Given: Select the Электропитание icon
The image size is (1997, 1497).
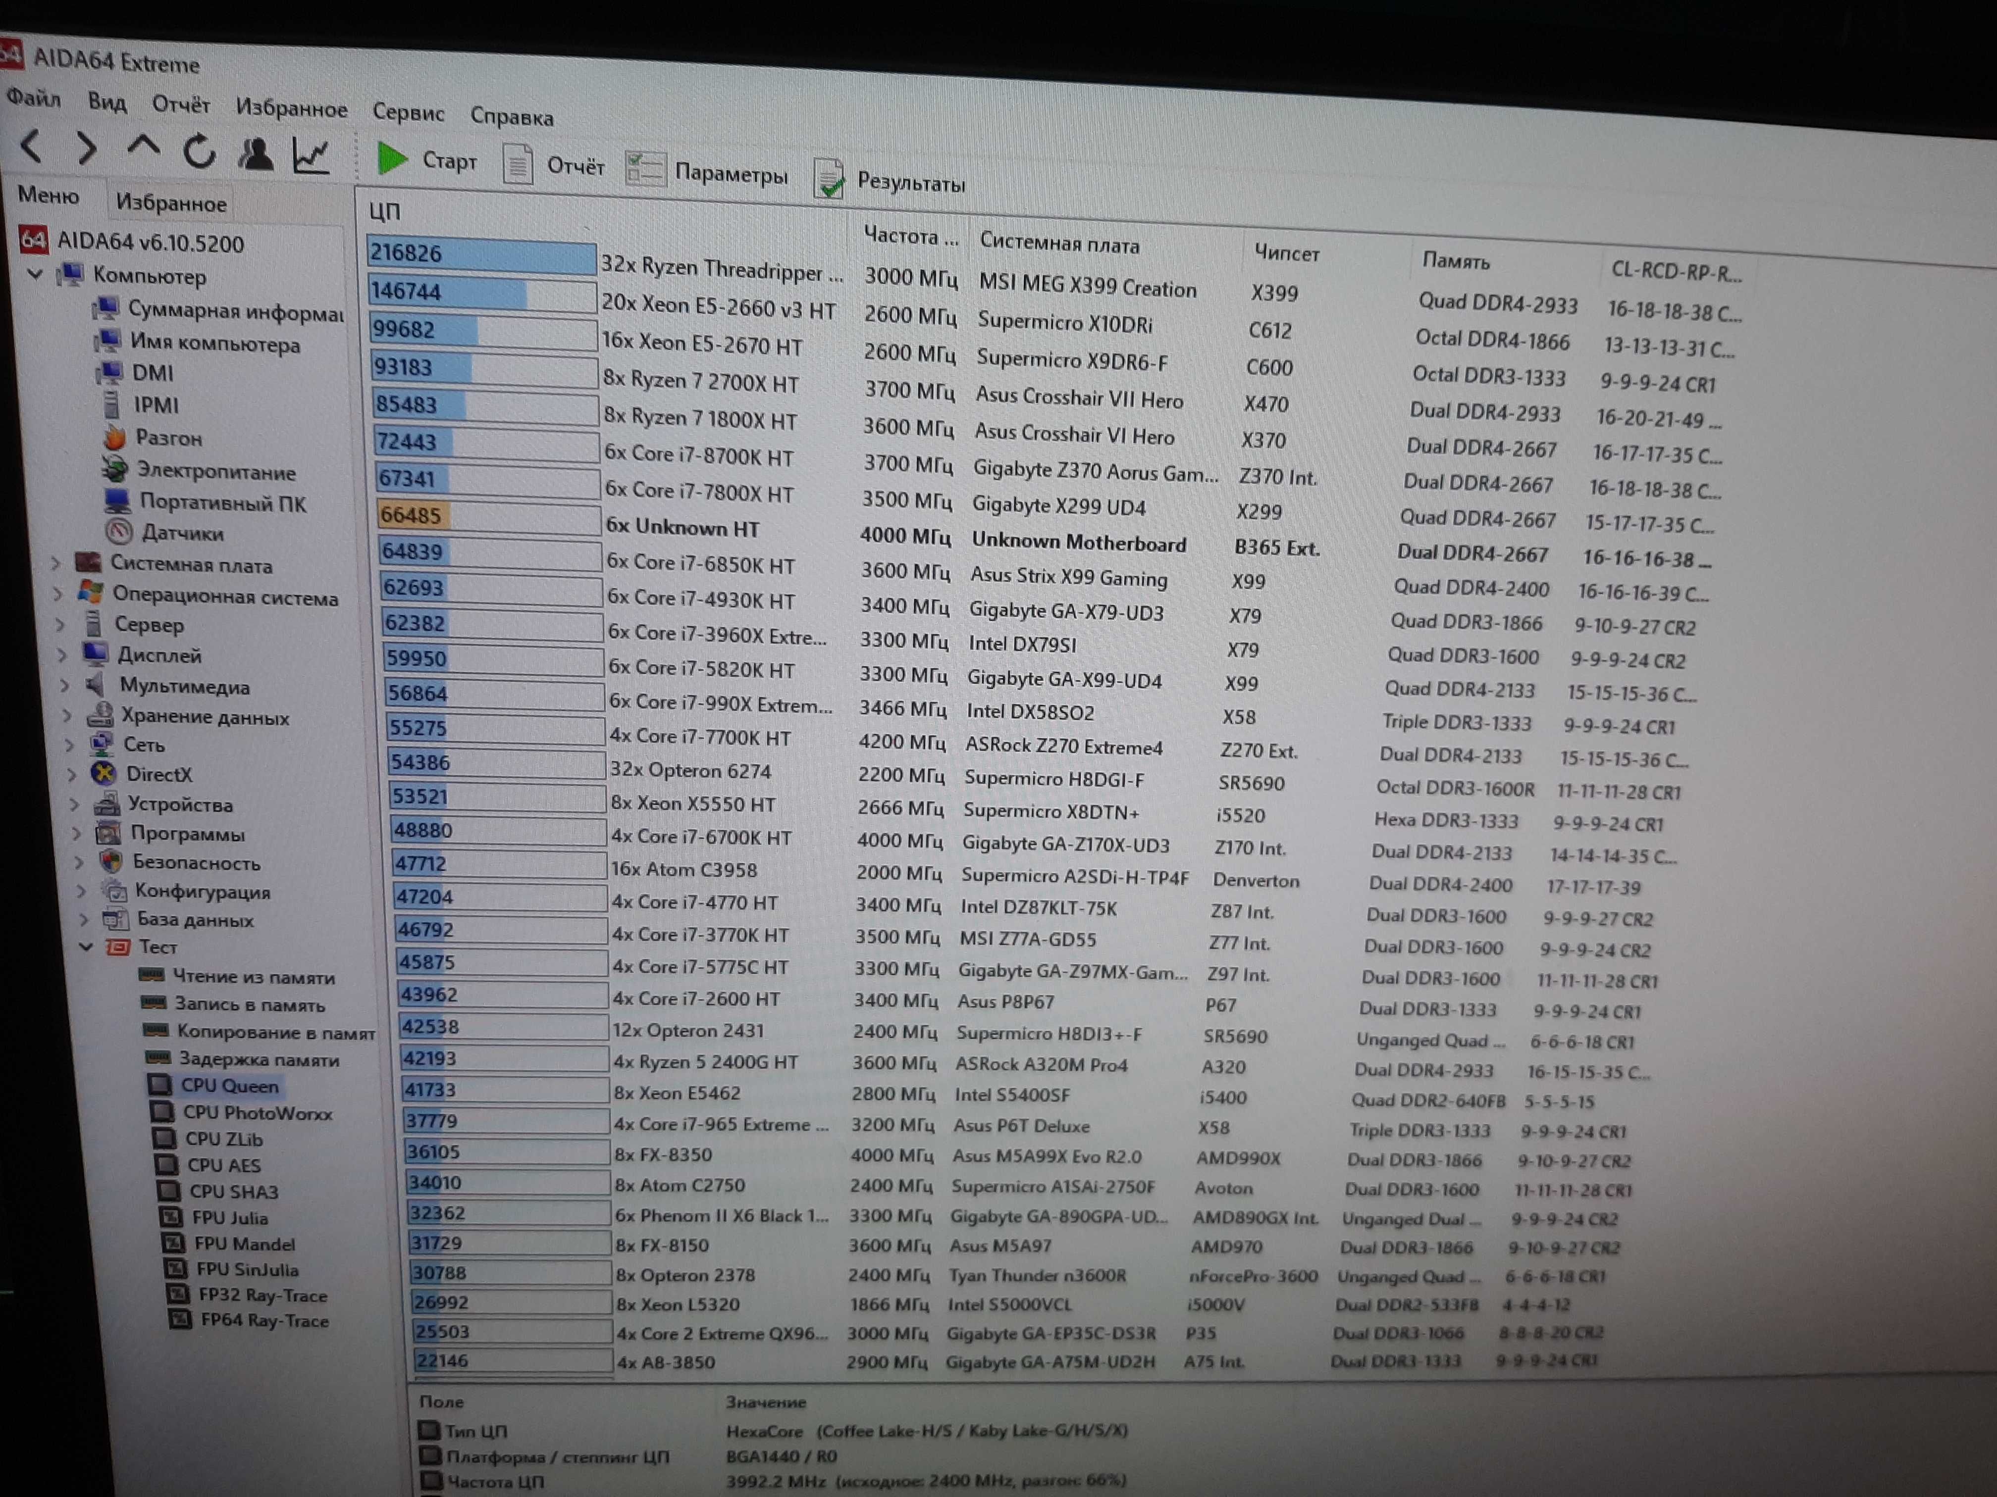Looking at the screenshot, I should (115, 469).
